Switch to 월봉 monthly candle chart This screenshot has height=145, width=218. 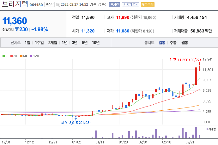pos(185,43)
